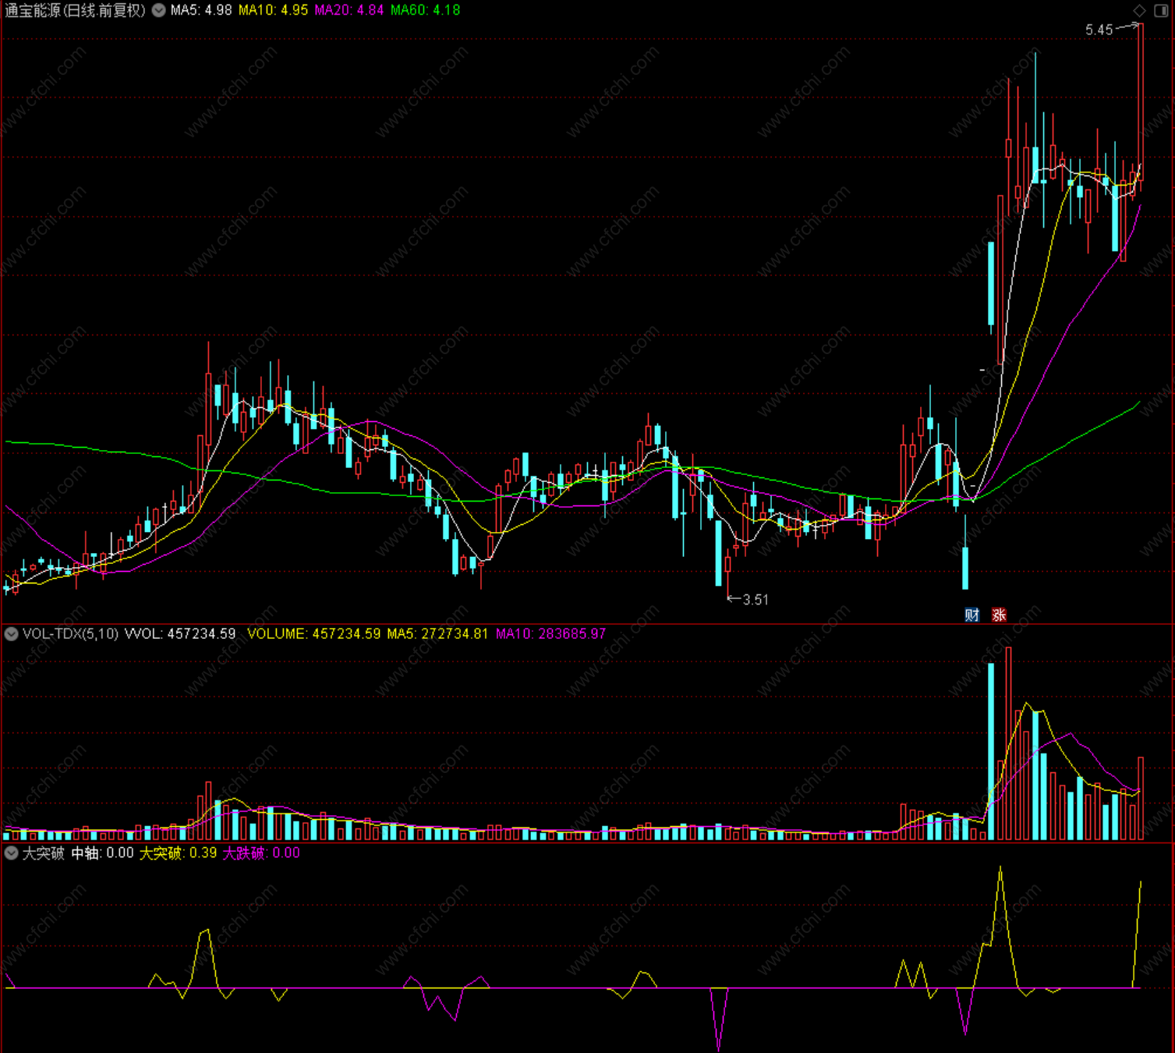Open the main chart indicator dropdown arrow
The width and height of the screenshot is (1175, 1053).
(x=158, y=10)
